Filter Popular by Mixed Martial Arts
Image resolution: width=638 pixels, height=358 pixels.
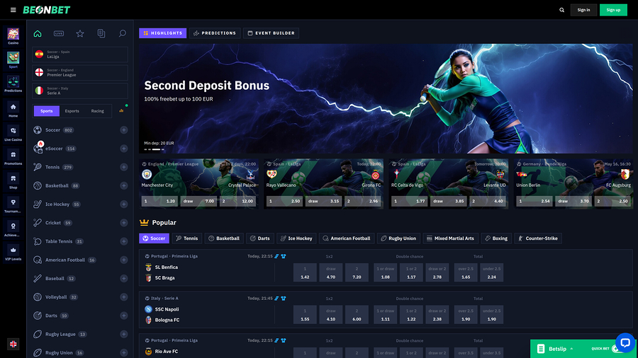click(x=450, y=238)
